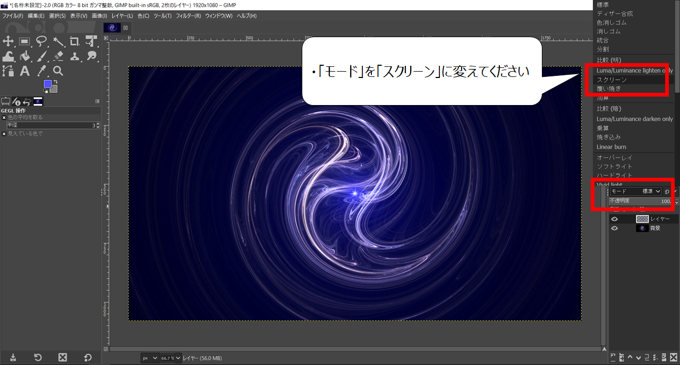
Task: Select the Rectangle Select tool
Action: tap(24, 41)
